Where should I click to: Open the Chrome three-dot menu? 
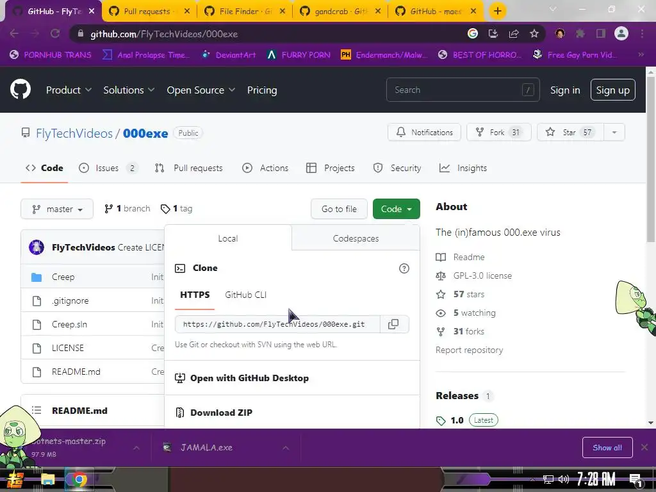[642, 33]
